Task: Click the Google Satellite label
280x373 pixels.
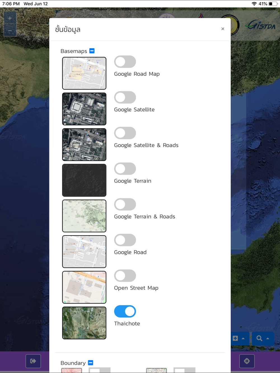Action: pyautogui.click(x=134, y=110)
